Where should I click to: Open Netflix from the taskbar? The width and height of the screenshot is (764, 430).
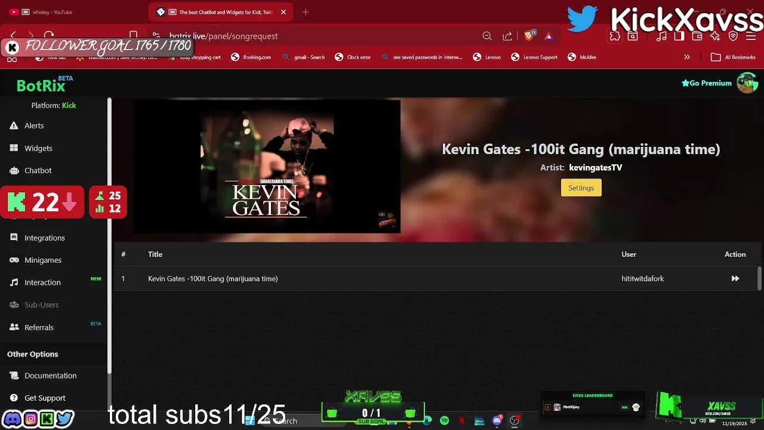point(462,421)
